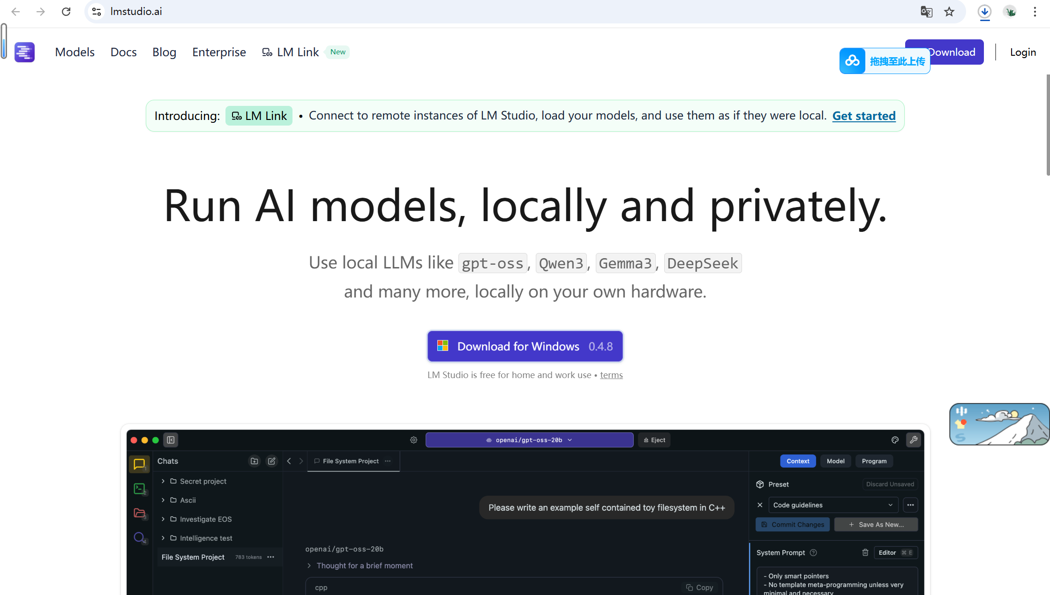Click the Google Translate icon in address bar
The image size is (1050, 595).
click(x=926, y=12)
